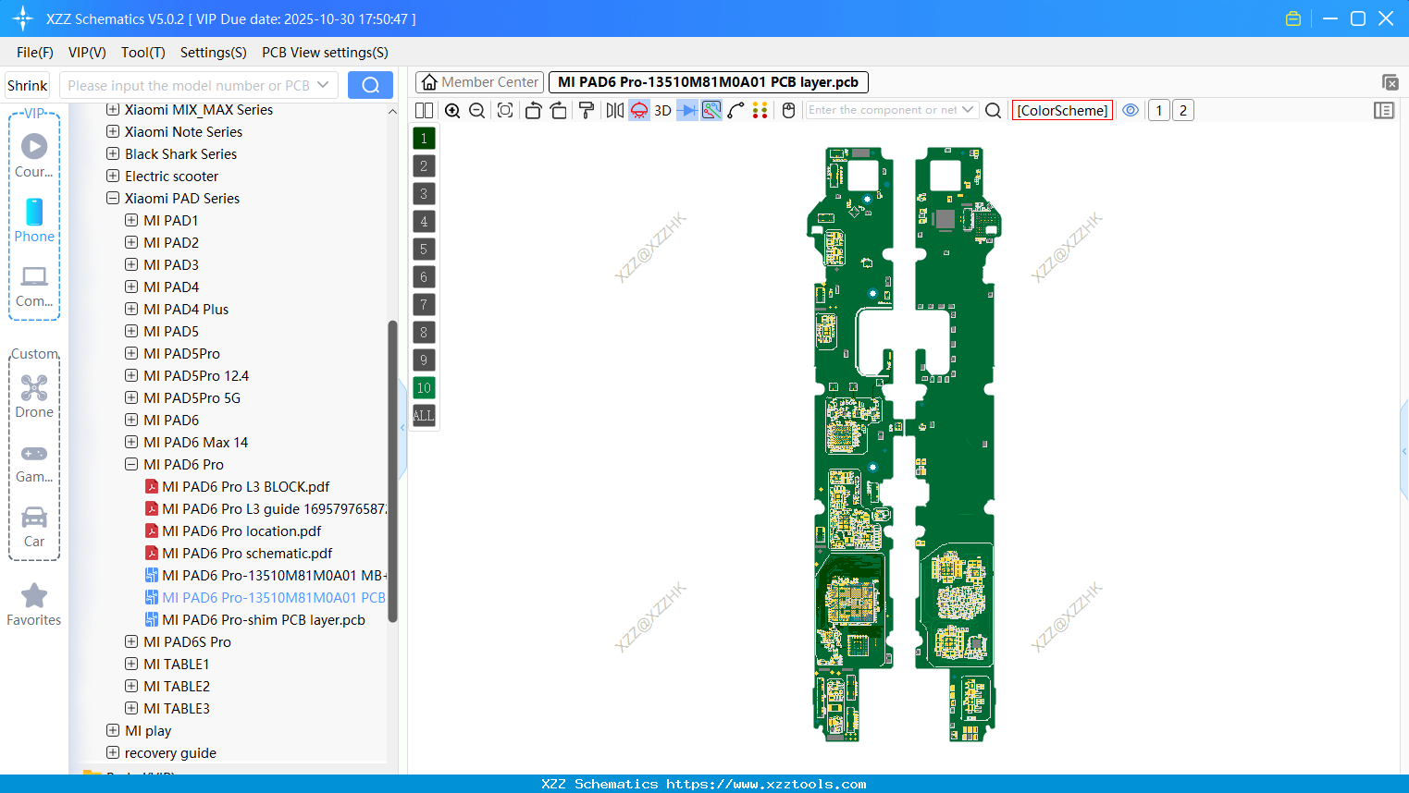
Task: Fit the board to window
Action: [x=505, y=111]
